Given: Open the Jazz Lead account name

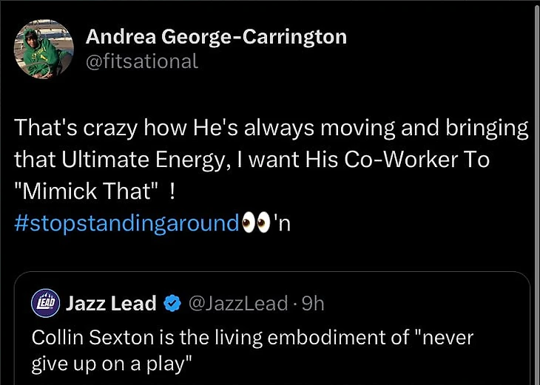Looking at the screenshot, I should click(x=111, y=303).
